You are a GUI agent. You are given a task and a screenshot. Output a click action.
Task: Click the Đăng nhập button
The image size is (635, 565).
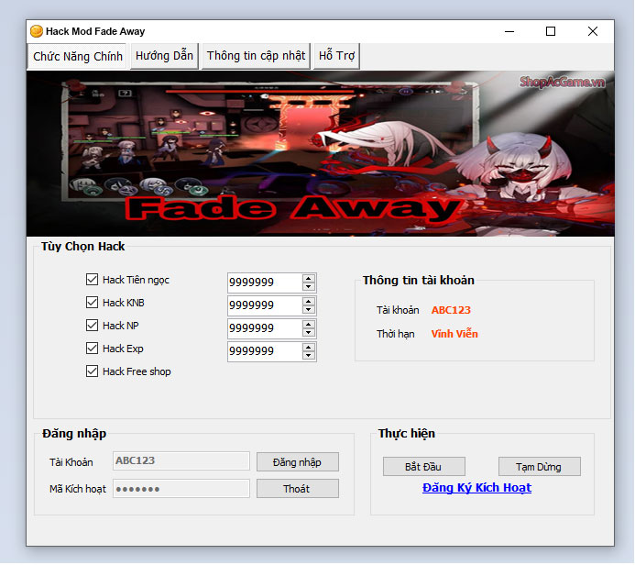pyautogui.click(x=298, y=462)
